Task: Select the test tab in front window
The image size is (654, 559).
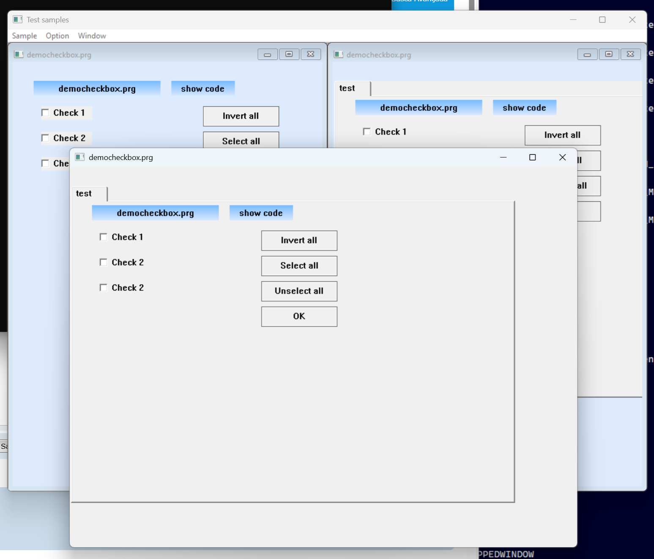Action: (89, 194)
